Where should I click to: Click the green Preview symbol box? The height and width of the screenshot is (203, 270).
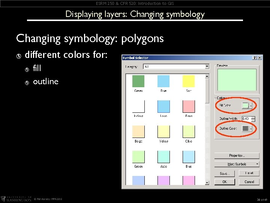pyautogui.click(x=237, y=80)
